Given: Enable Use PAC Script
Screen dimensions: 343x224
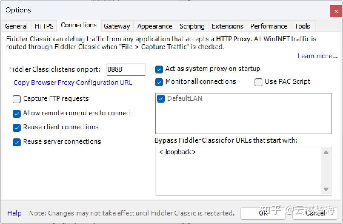Looking at the screenshot, I should tap(258, 82).
